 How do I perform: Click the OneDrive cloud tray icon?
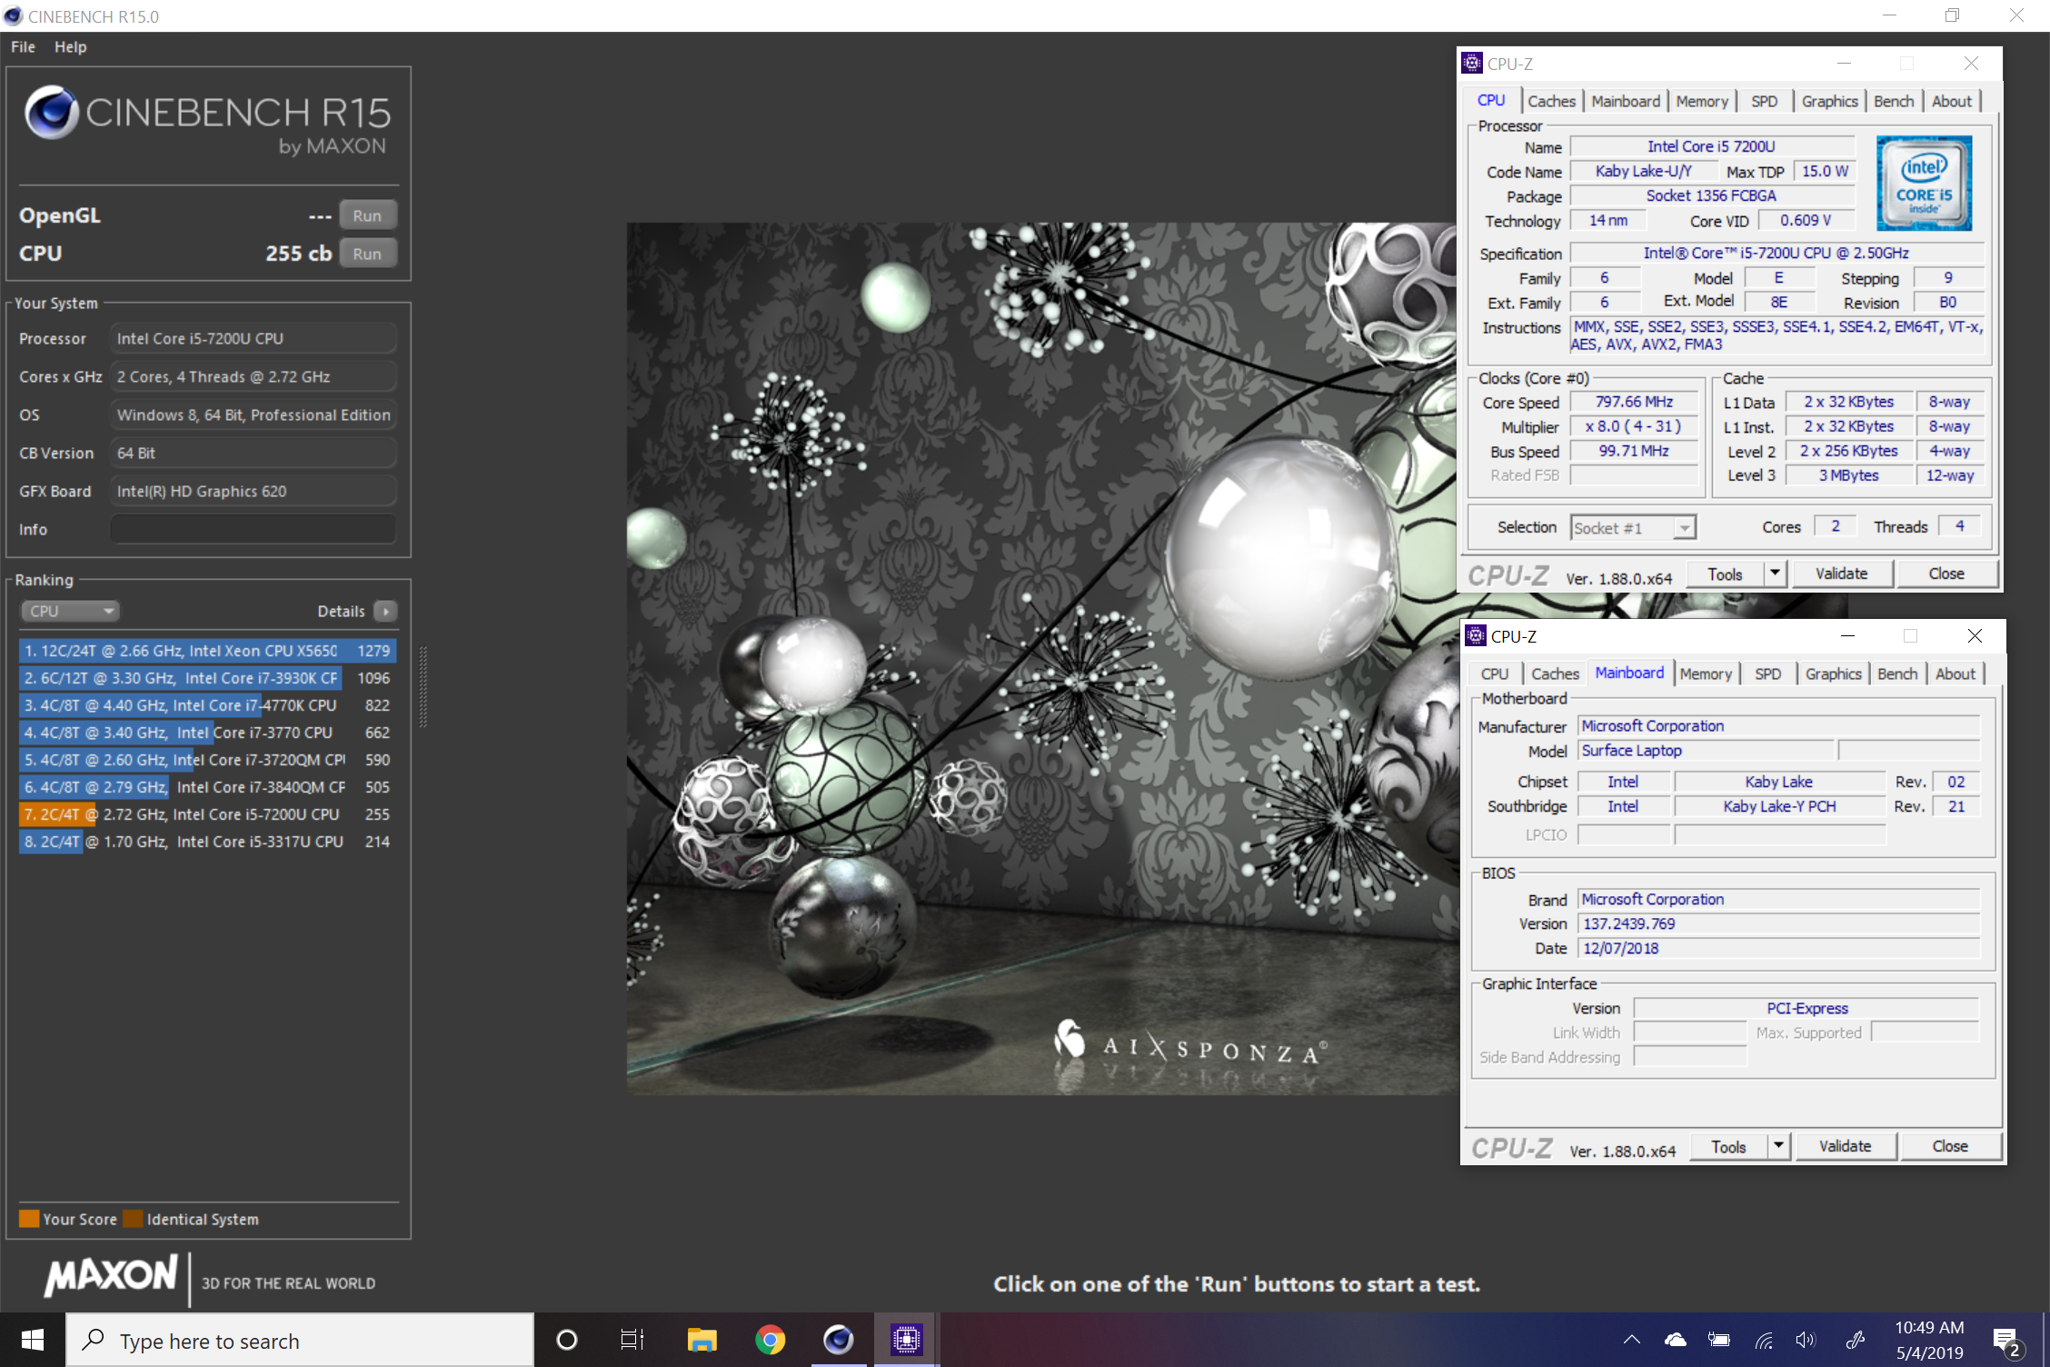(x=1675, y=1340)
